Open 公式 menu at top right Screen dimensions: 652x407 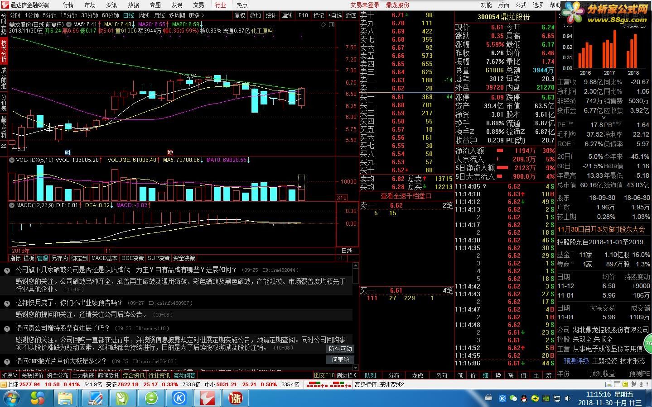(x=521, y=5)
